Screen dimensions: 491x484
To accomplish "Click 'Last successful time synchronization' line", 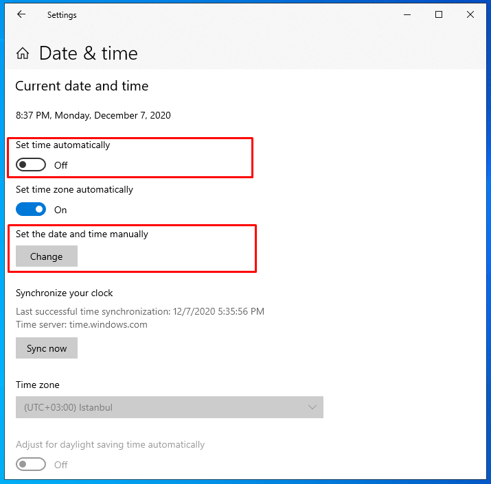I will click(140, 311).
